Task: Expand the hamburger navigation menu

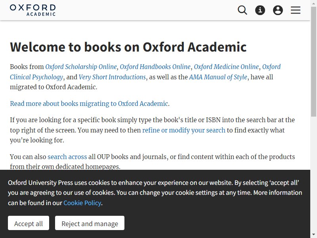Action: [296, 10]
